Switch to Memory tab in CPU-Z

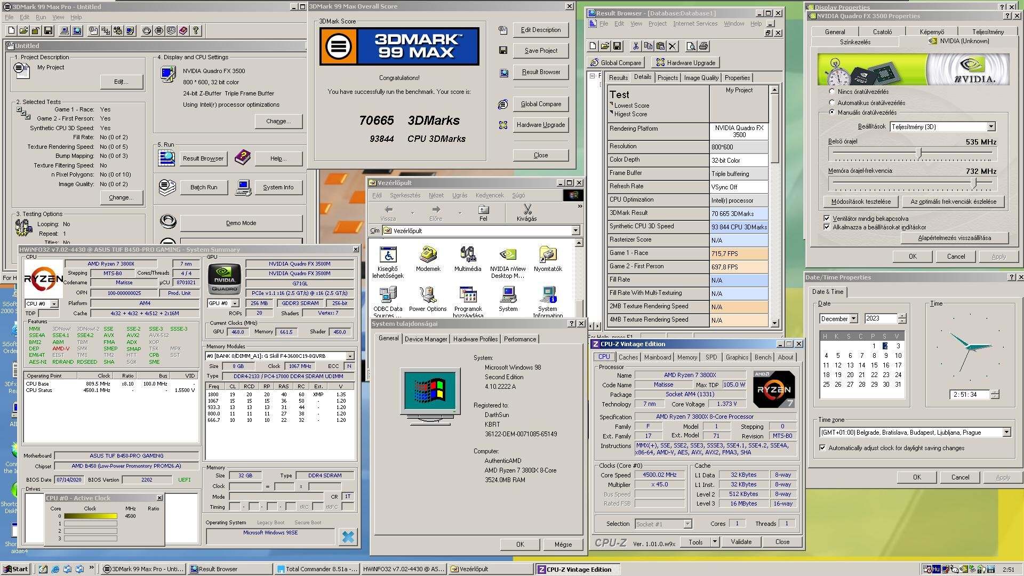[x=687, y=357]
